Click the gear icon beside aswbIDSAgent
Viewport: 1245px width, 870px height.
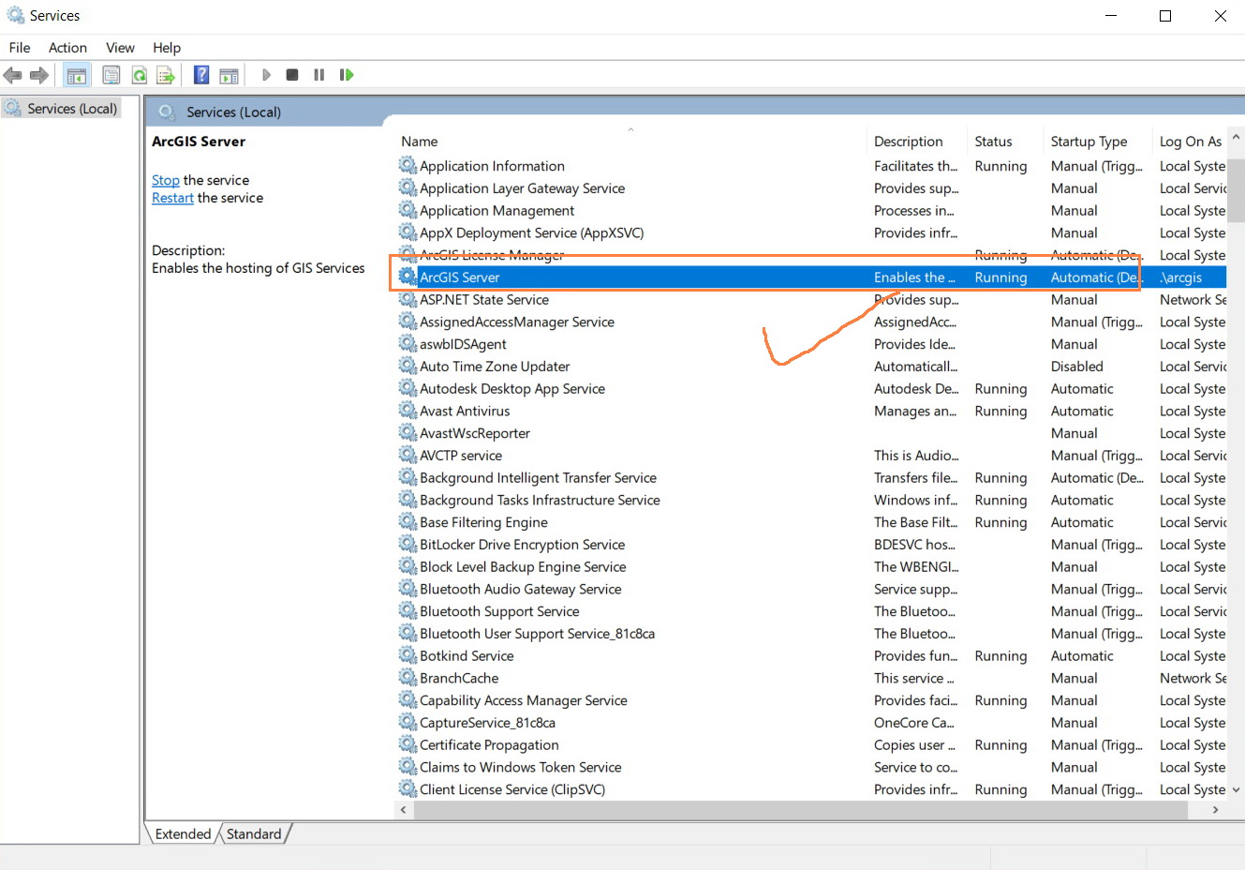[408, 344]
